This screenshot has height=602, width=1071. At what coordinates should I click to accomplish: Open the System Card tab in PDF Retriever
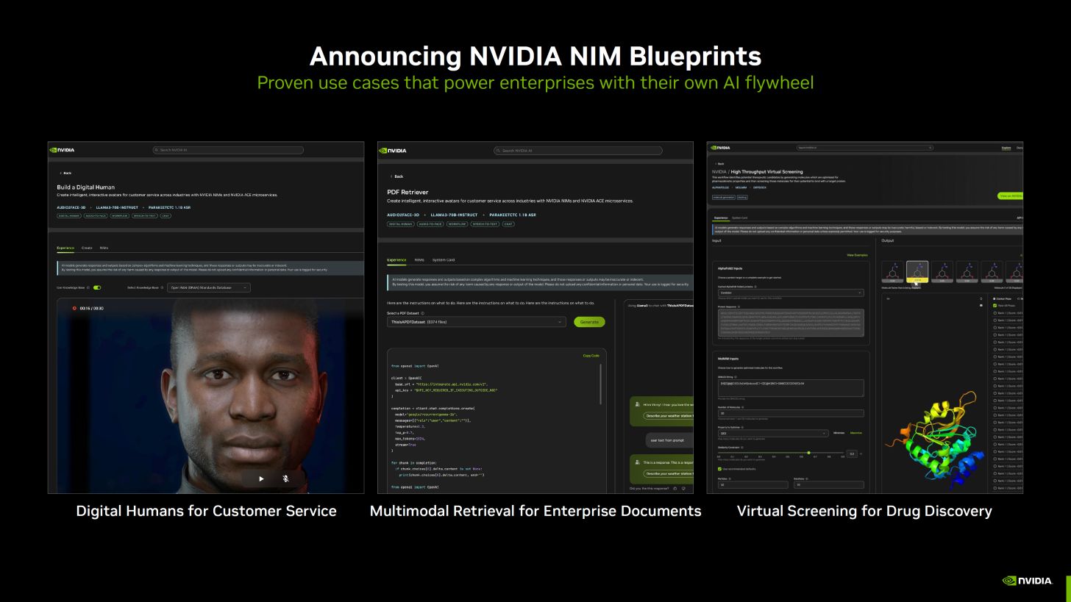pos(444,260)
